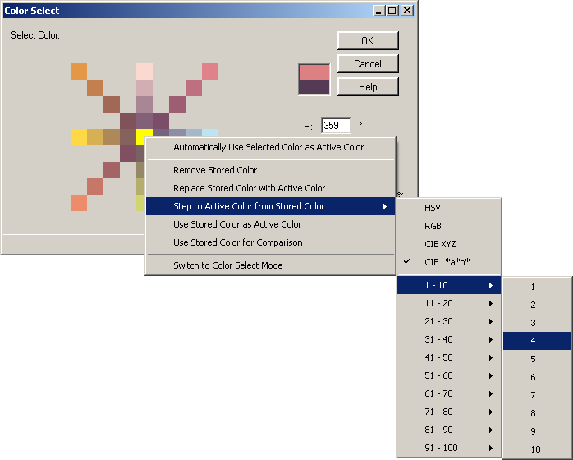Click the Cancel button

[368, 64]
